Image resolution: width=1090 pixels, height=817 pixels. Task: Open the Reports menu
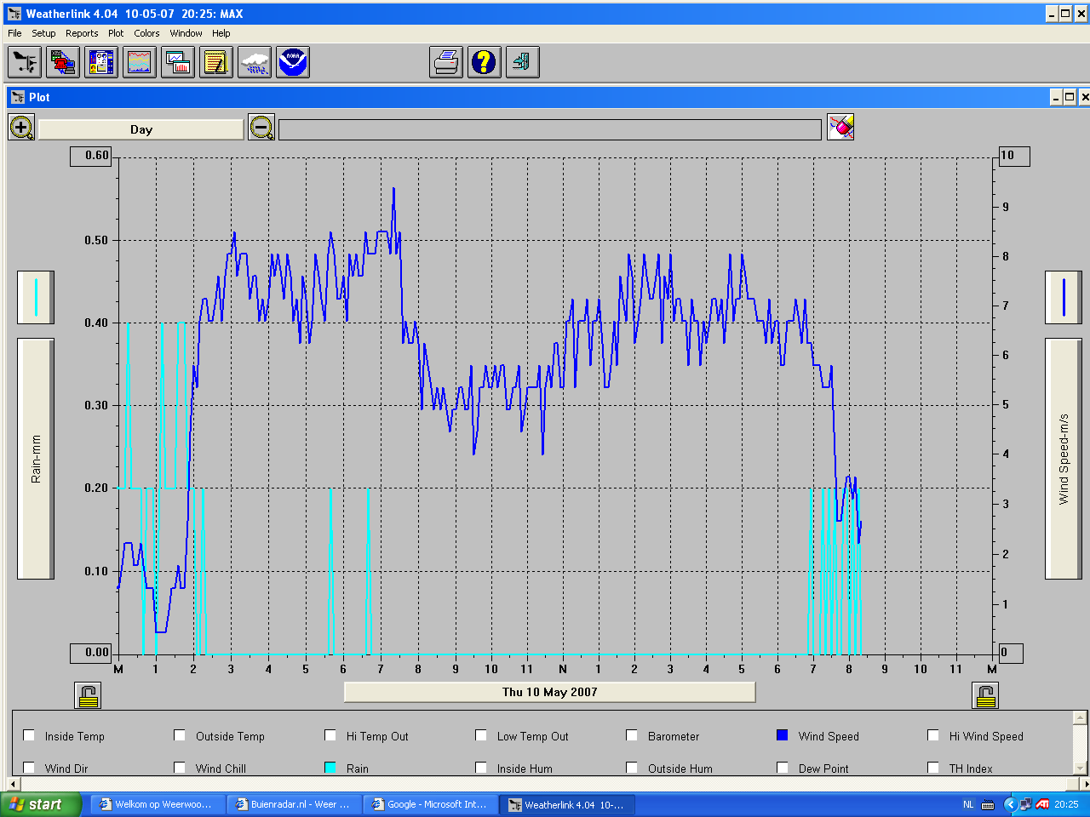[82, 33]
